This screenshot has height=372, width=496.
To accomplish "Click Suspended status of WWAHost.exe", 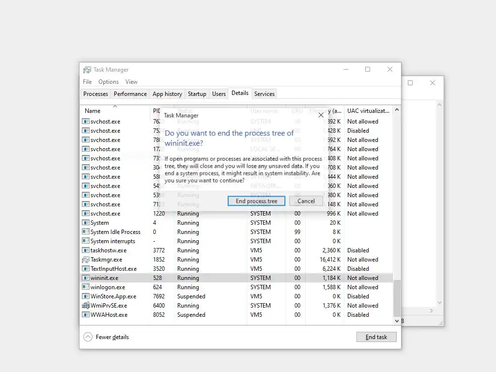I will click(191, 315).
